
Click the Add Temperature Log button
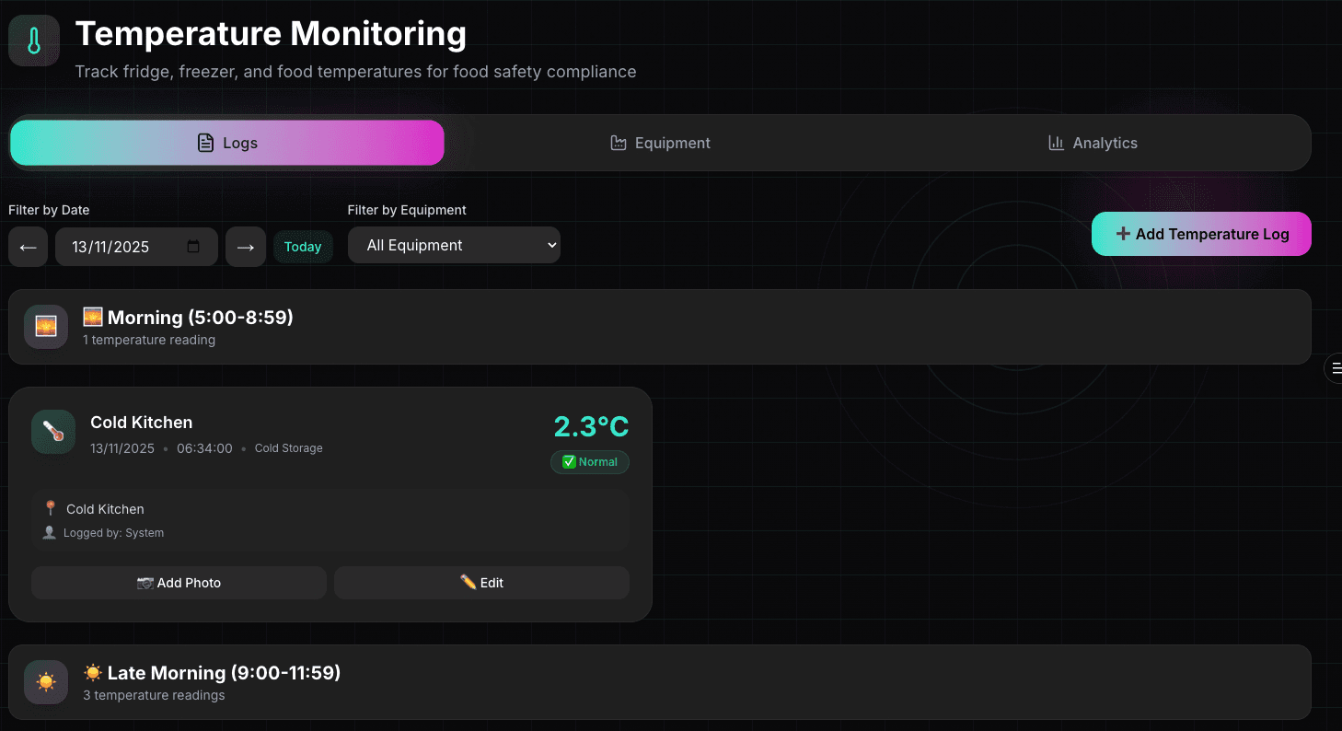(x=1201, y=234)
